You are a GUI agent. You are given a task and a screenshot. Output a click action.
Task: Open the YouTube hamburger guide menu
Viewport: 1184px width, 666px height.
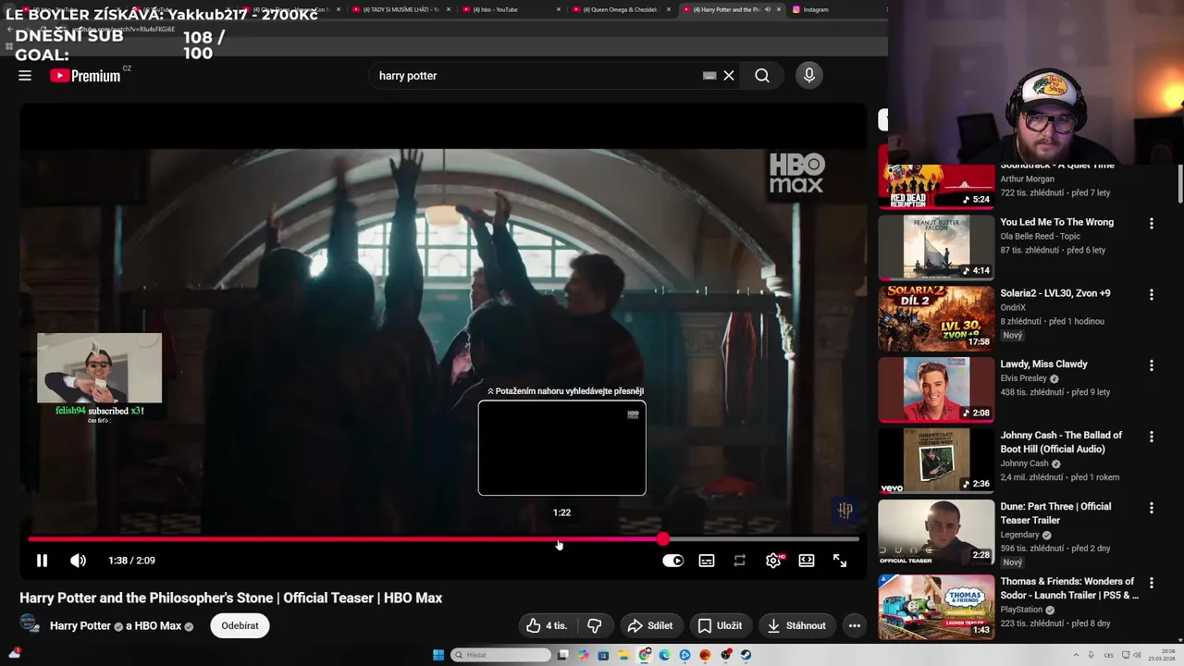(25, 76)
